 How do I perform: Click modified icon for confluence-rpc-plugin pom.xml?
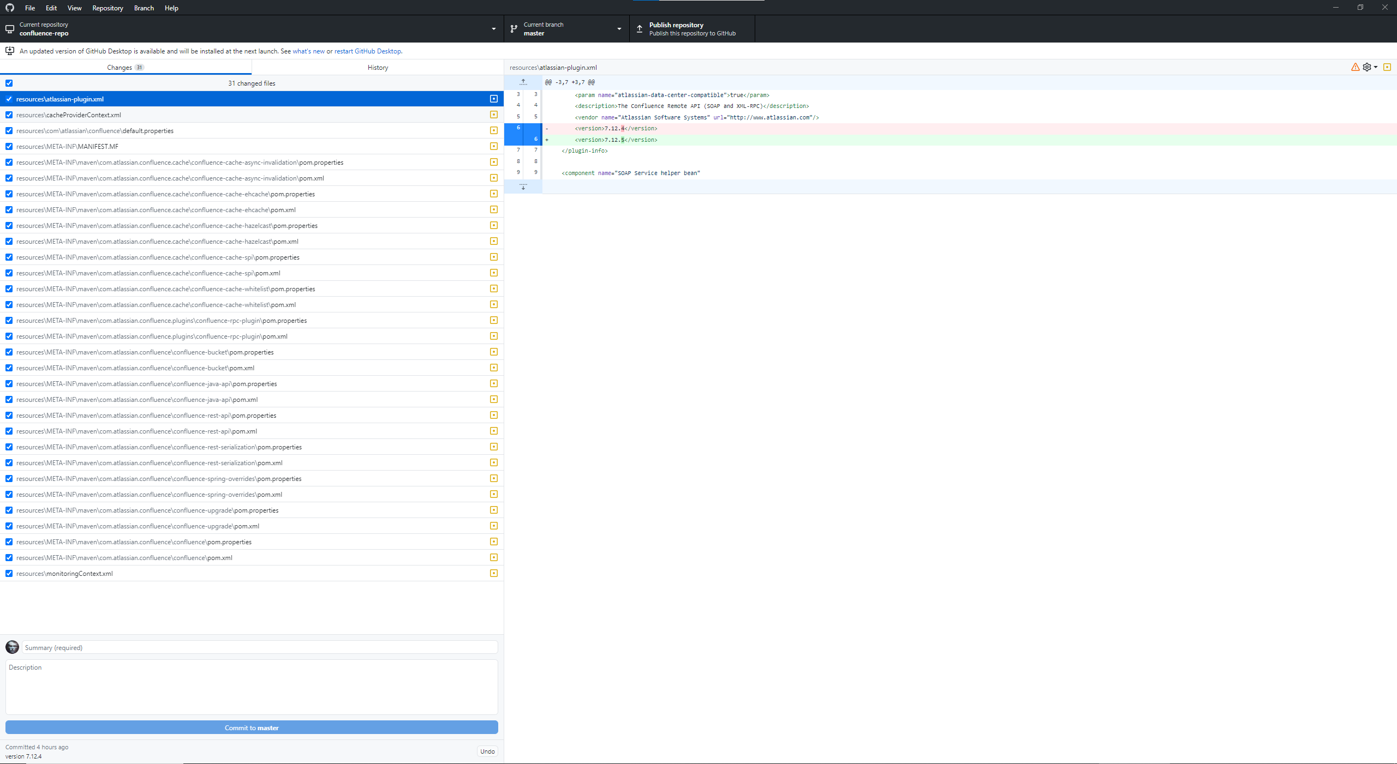494,336
